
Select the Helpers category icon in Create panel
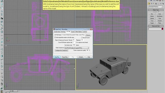[x=158, y=4]
